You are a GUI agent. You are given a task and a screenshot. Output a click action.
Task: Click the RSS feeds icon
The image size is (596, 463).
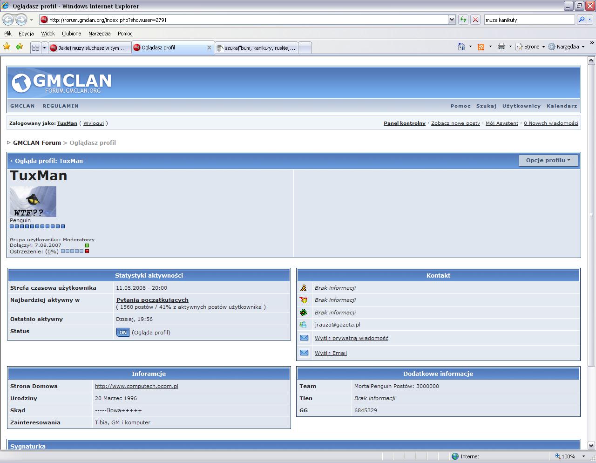481,47
